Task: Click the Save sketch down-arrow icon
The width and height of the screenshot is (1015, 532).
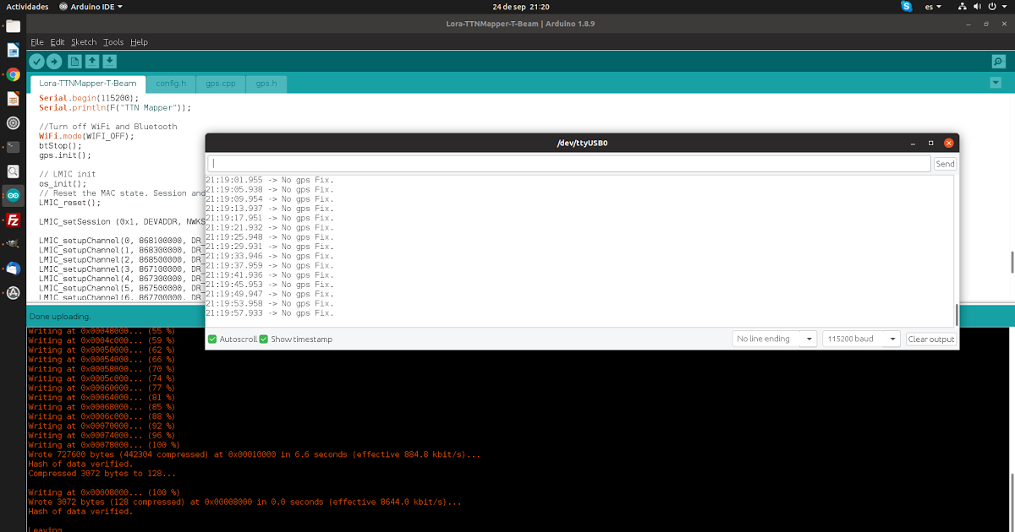Action: [109, 61]
